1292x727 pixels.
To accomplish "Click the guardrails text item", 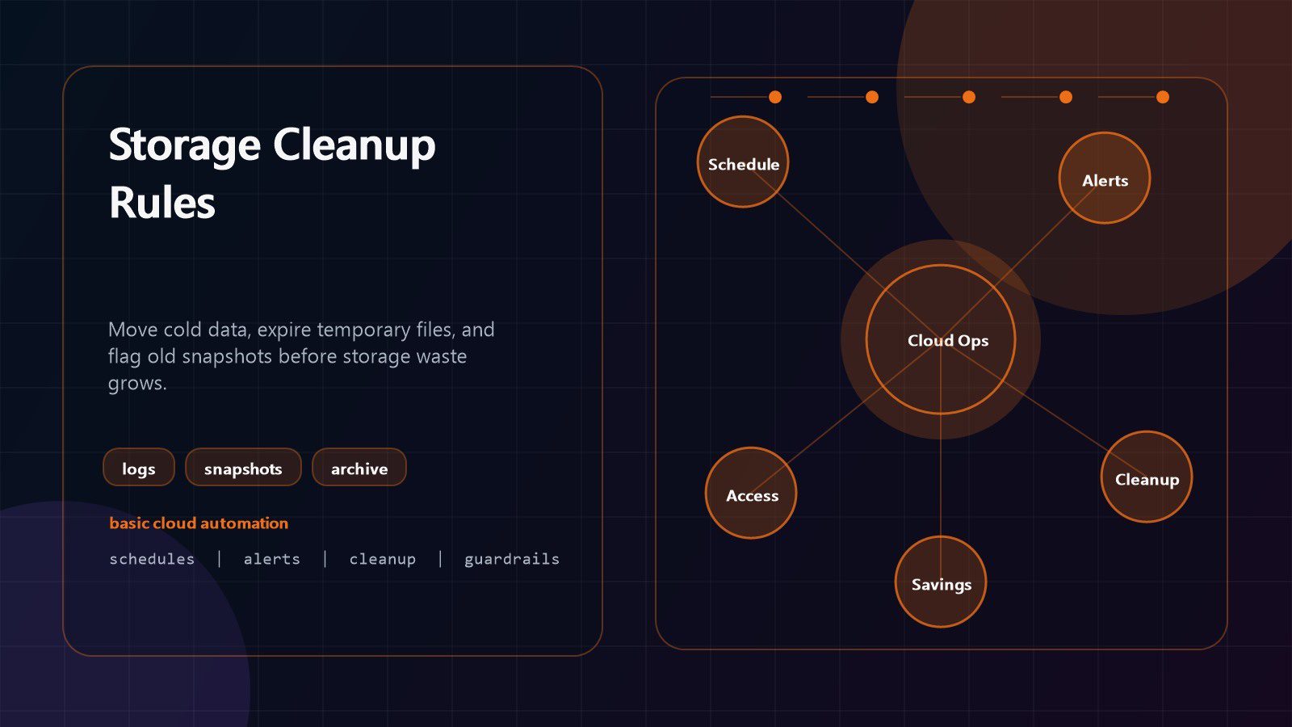I will coord(512,559).
